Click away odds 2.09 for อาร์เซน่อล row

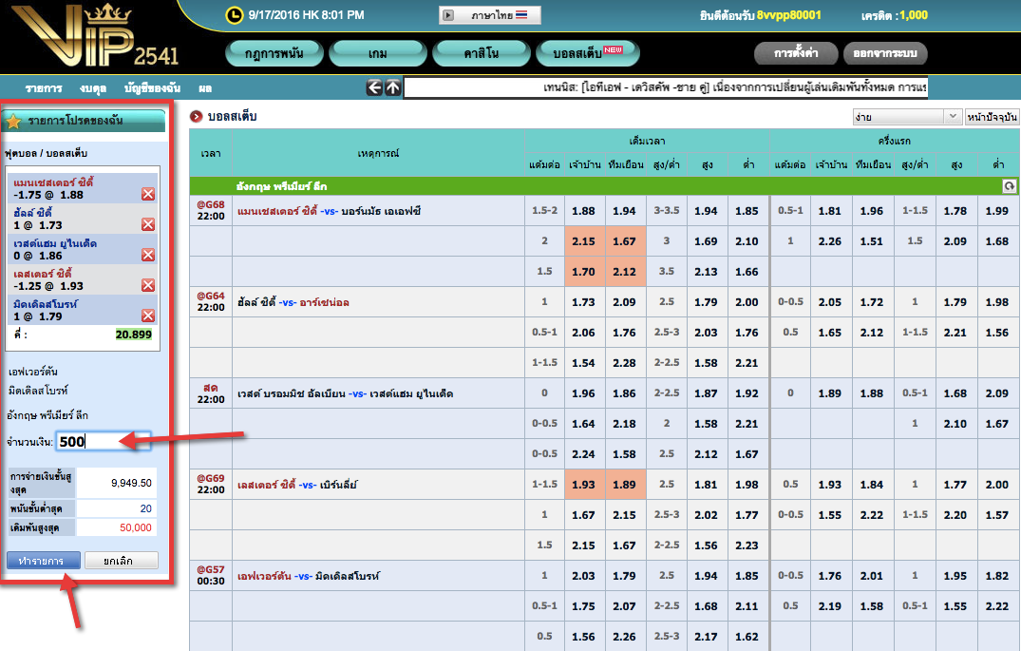point(624,302)
